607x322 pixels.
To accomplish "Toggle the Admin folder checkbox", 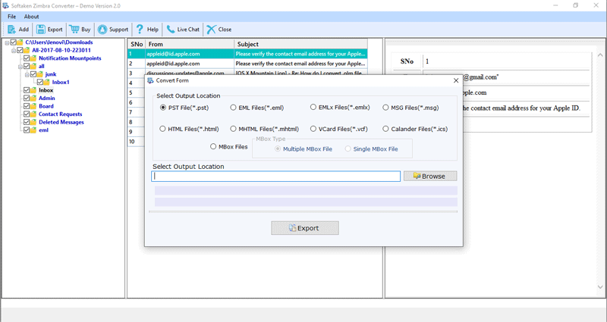I will click(x=27, y=98).
